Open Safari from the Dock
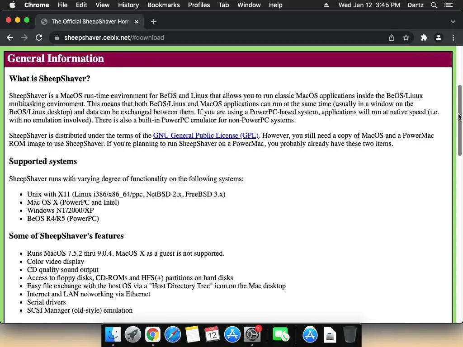This screenshot has width=463, height=347. pyautogui.click(x=172, y=335)
